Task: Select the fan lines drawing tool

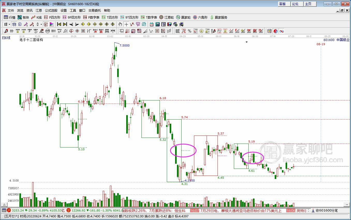Action: 128,31
